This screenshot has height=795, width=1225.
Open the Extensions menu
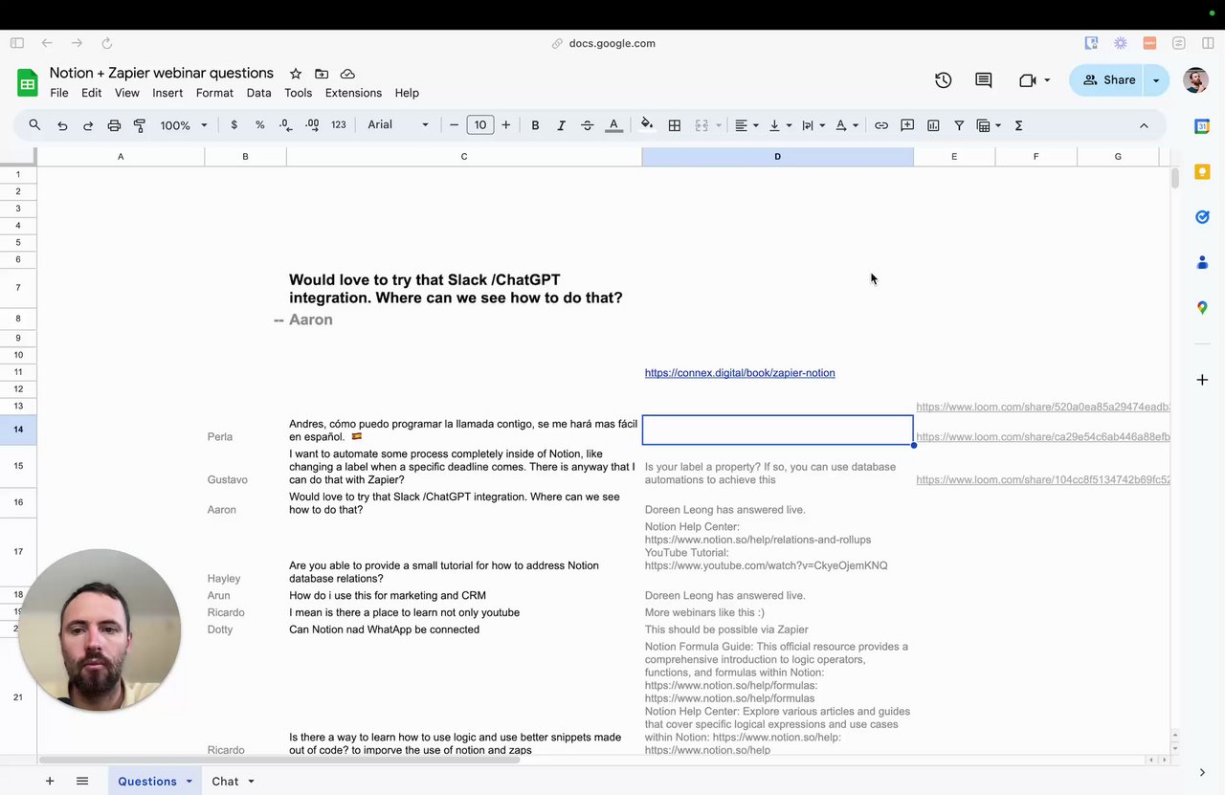[353, 93]
